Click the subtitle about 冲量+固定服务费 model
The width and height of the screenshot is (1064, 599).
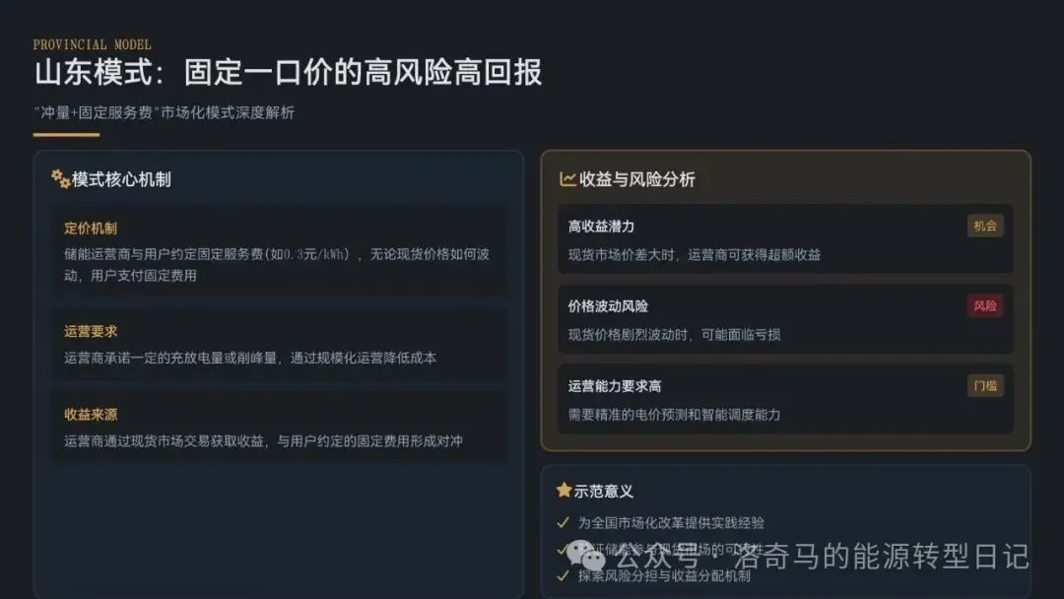(x=165, y=112)
